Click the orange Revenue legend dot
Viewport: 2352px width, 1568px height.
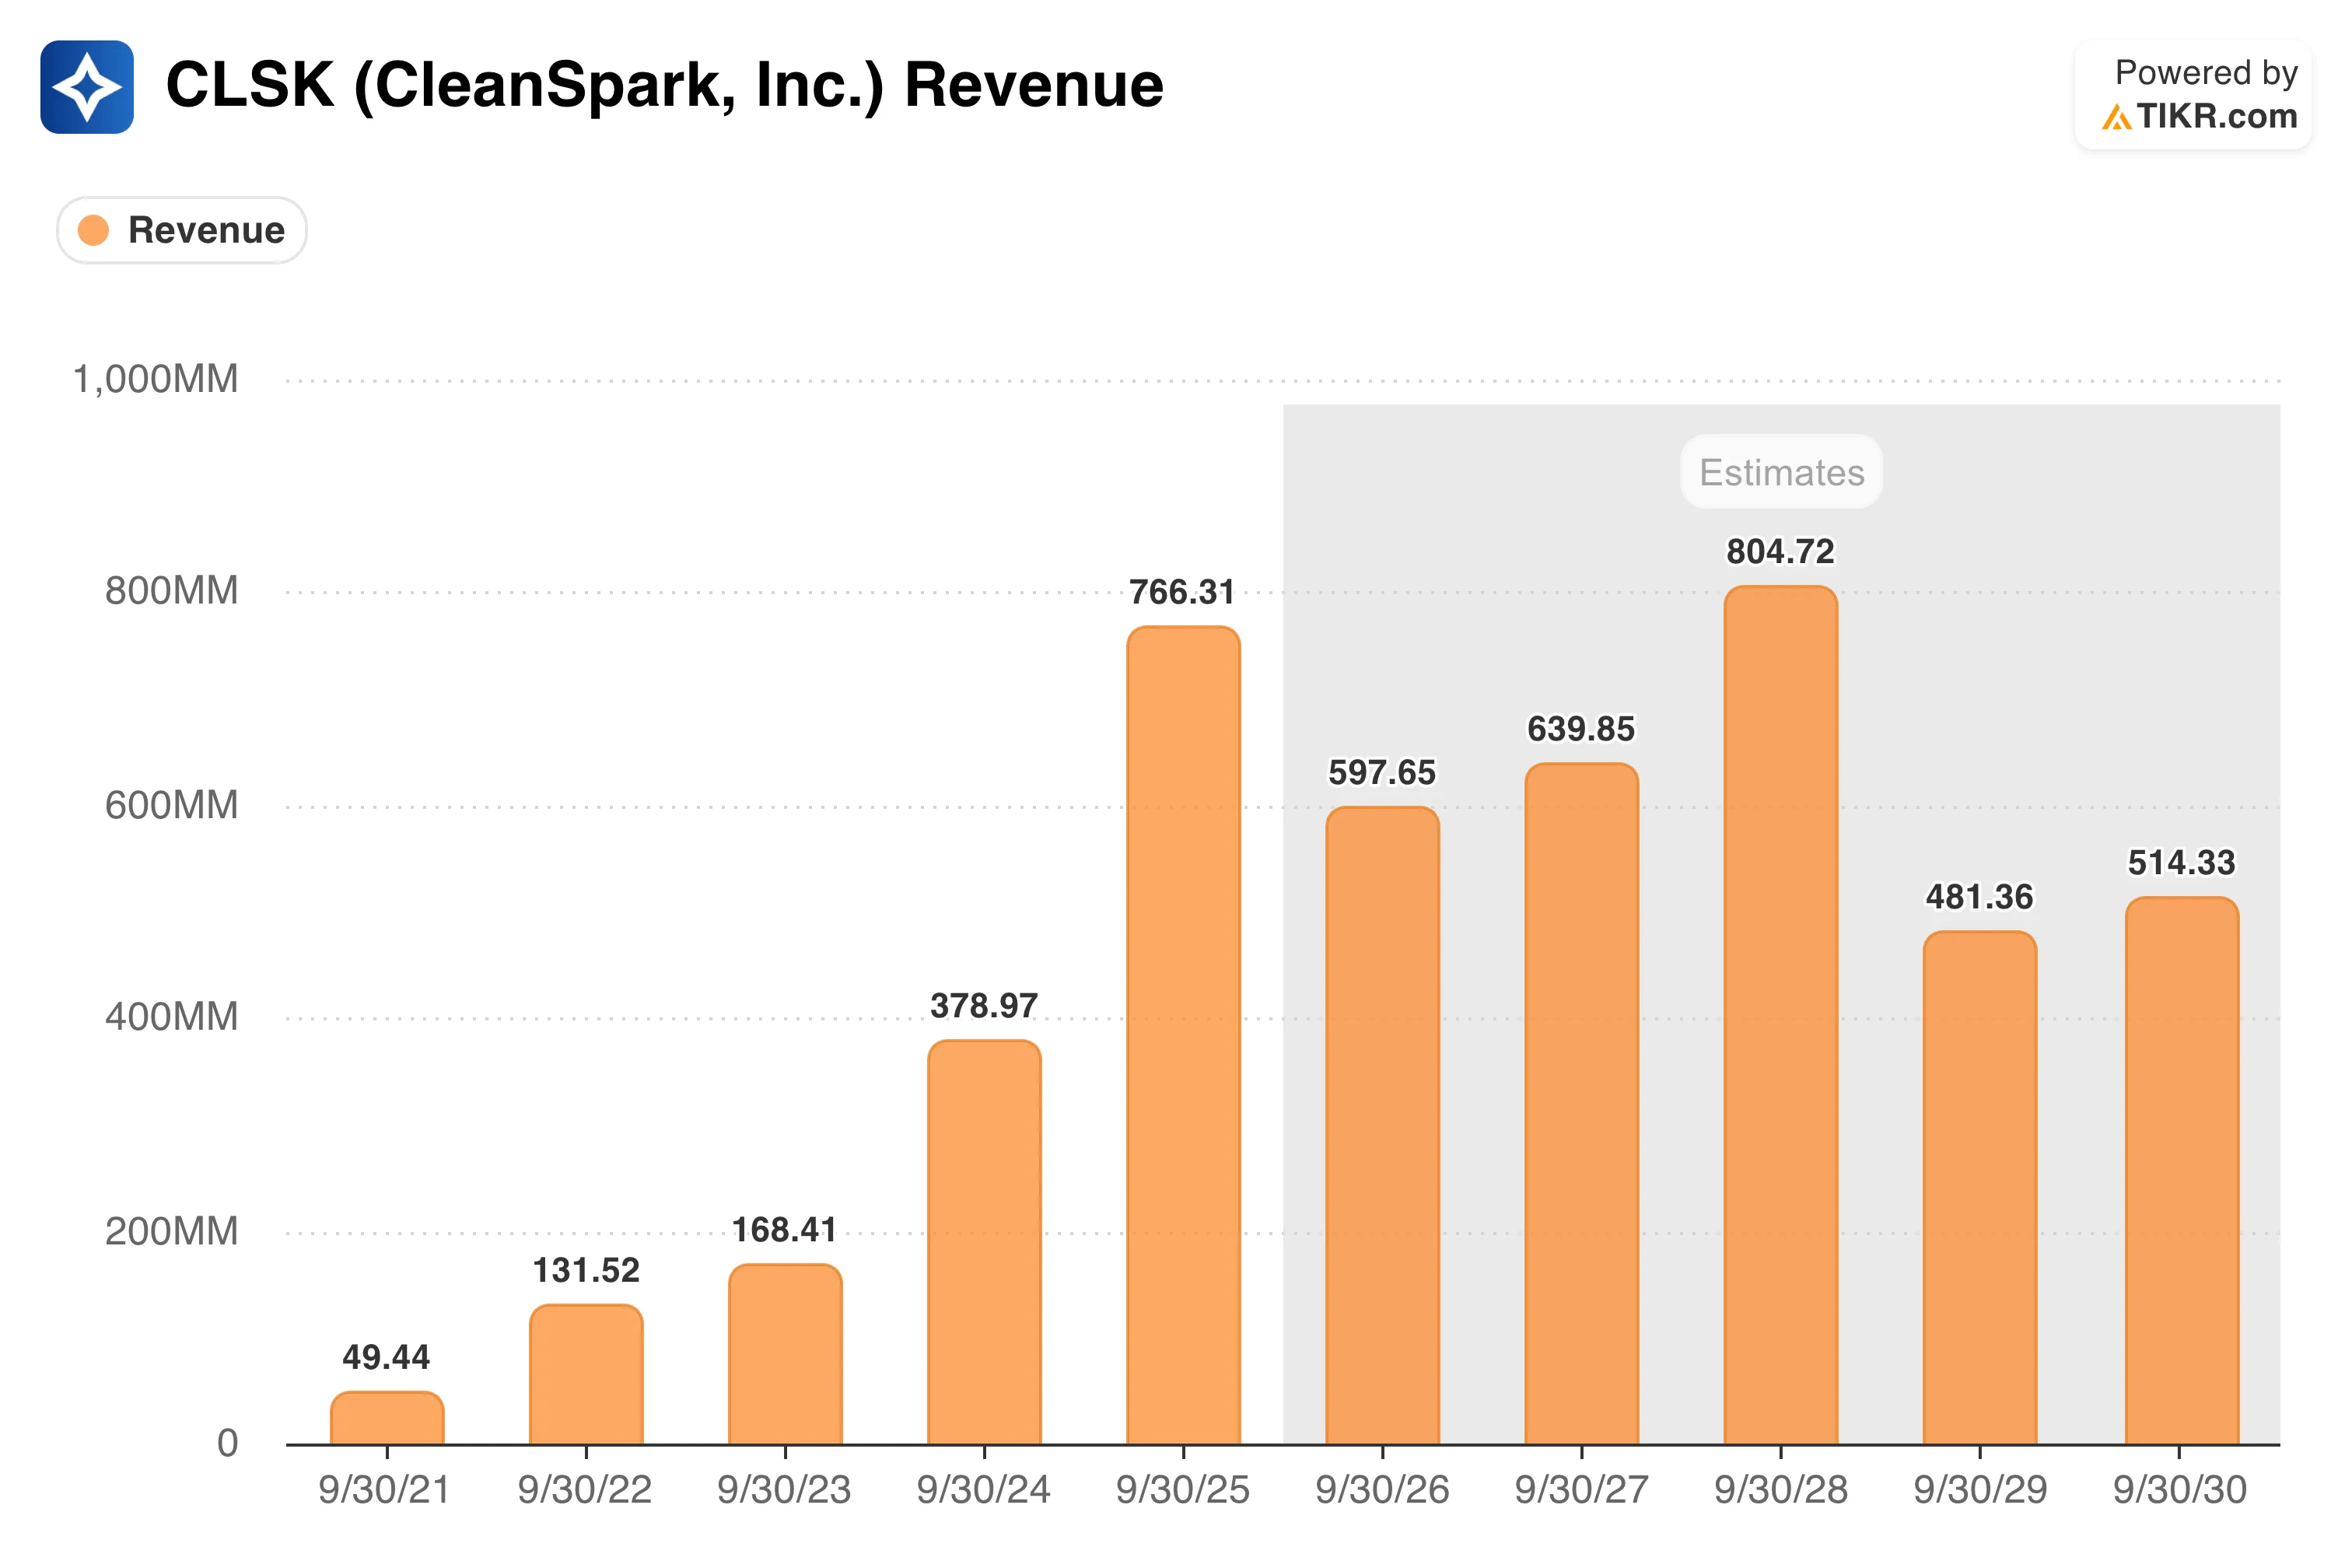93,230
